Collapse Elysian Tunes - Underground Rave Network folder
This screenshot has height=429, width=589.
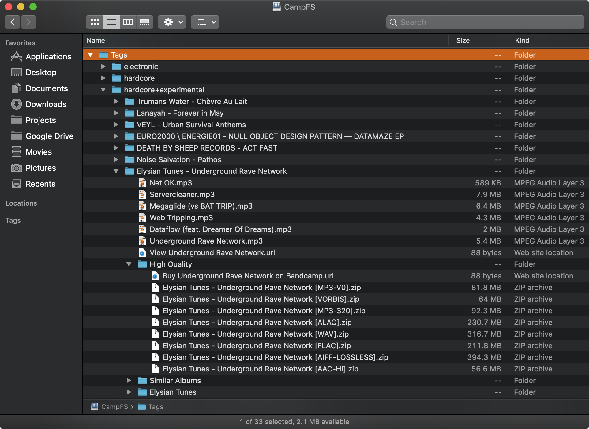pos(116,171)
